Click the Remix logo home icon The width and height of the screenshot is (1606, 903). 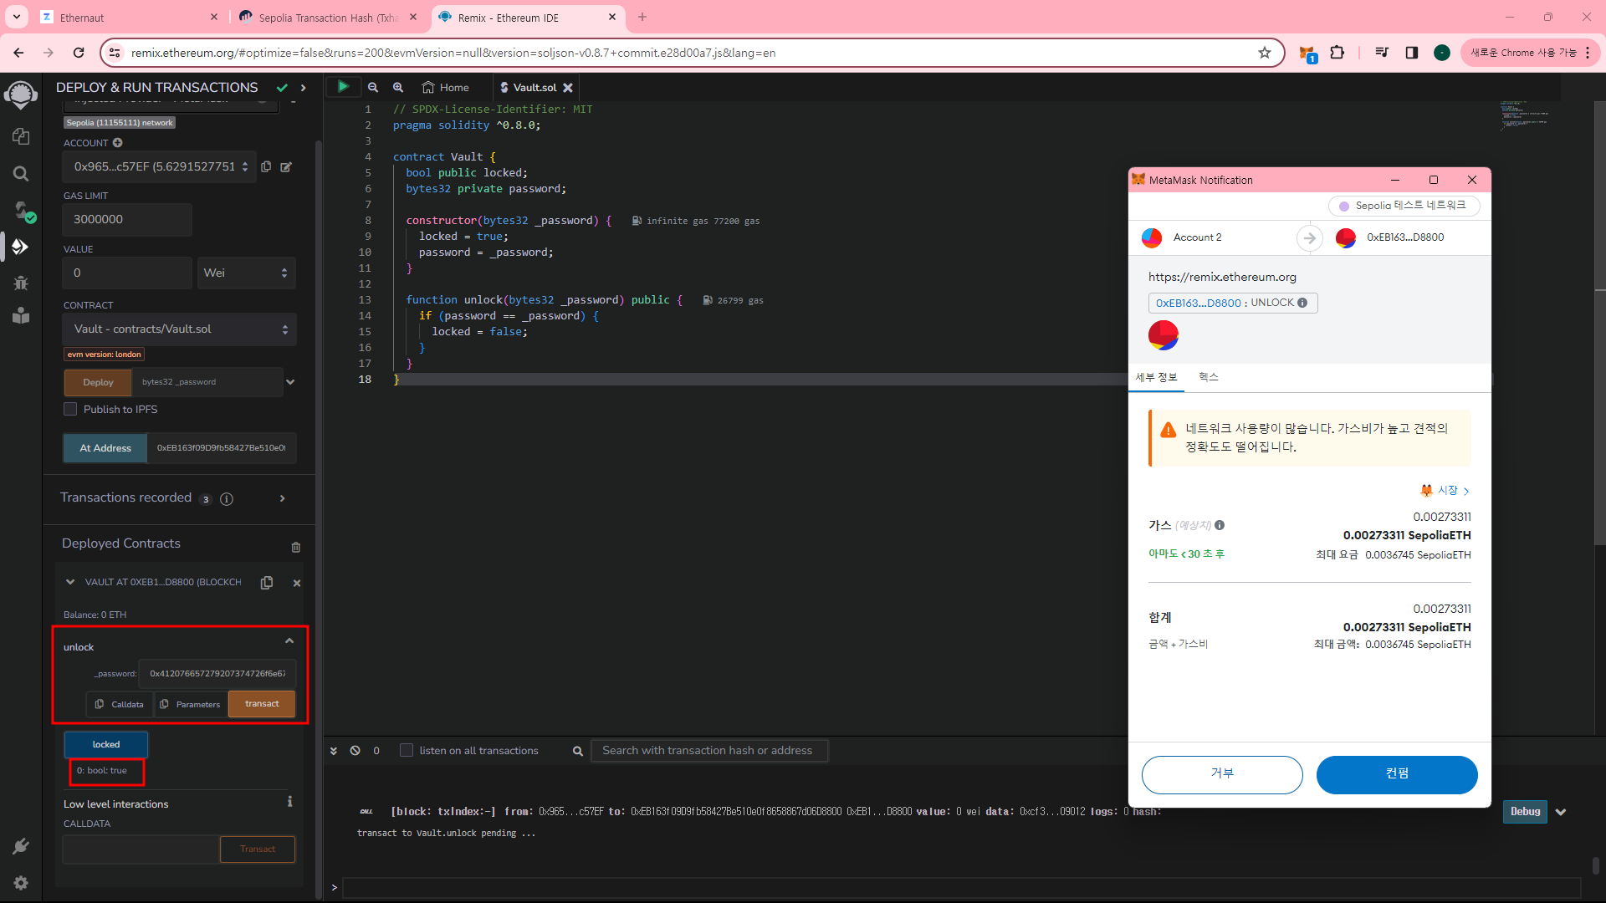click(x=21, y=94)
